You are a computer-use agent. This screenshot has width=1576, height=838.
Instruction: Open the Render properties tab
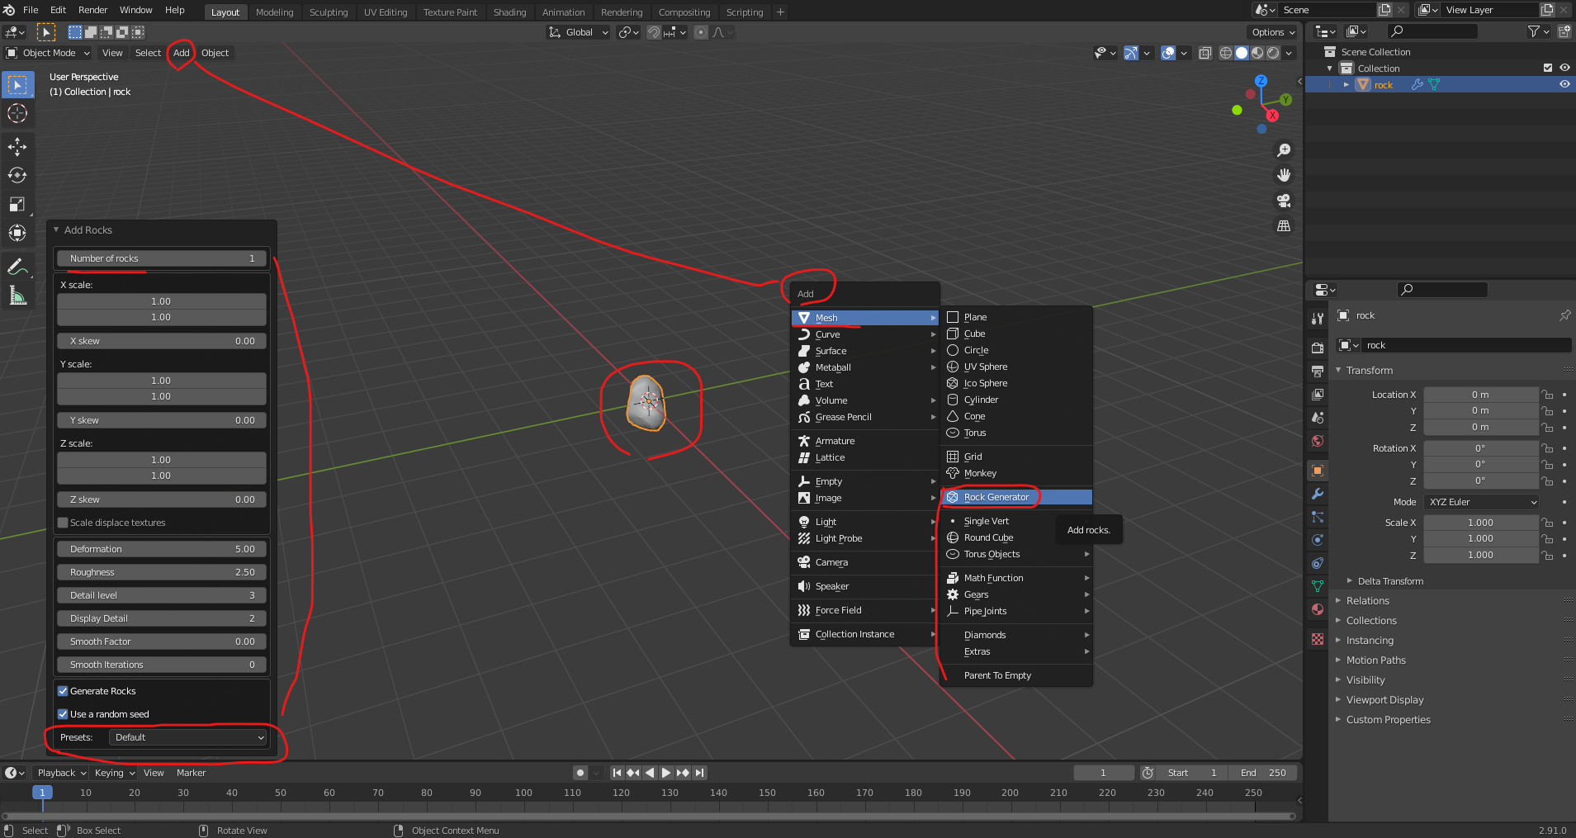coord(1318,348)
